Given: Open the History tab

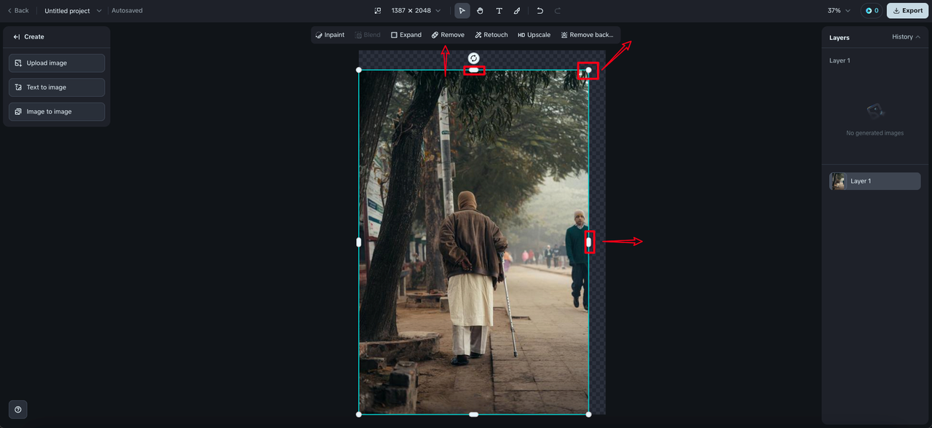Looking at the screenshot, I should click(906, 37).
